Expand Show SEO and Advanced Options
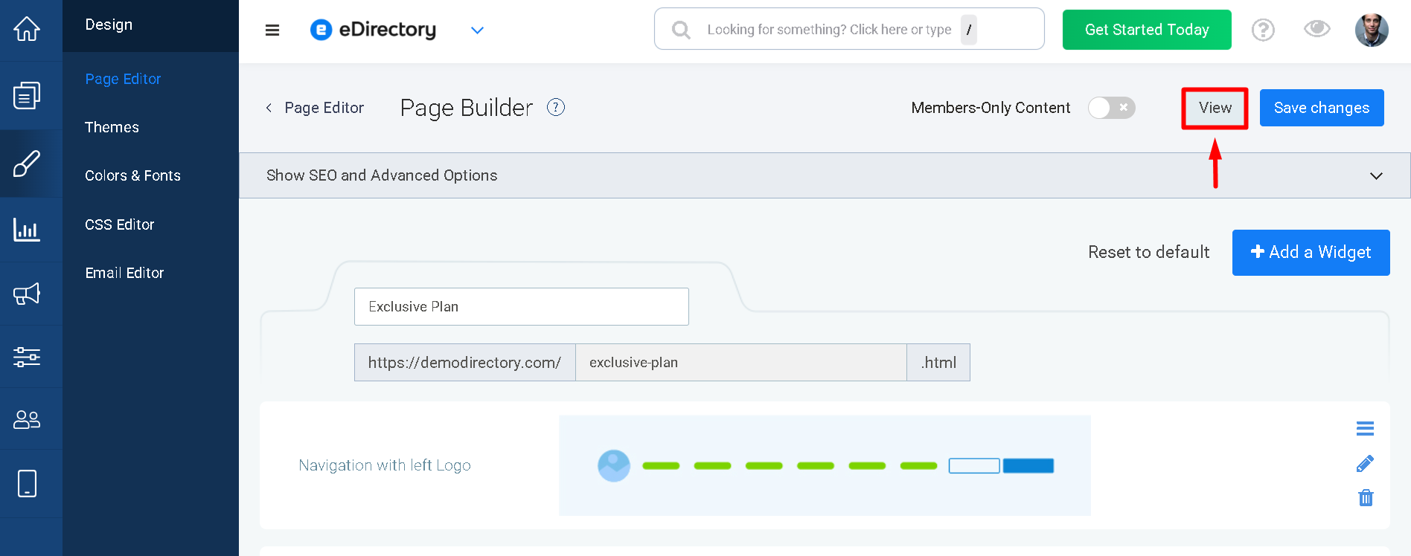The height and width of the screenshot is (556, 1411). pyautogui.click(x=825, y=175)
